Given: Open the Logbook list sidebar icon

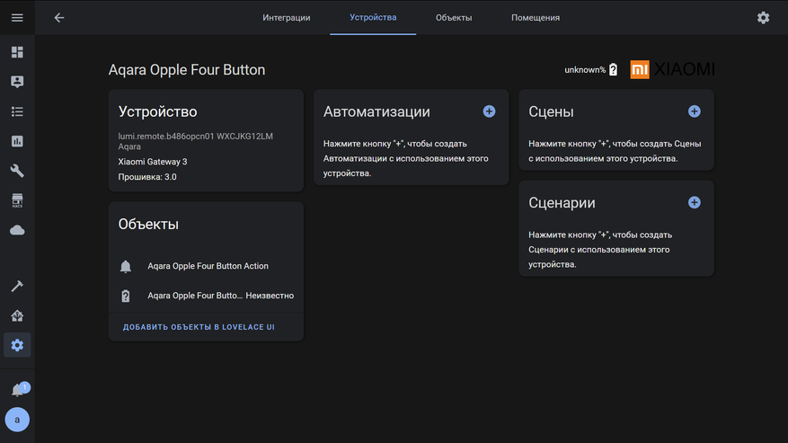Looking at the screenshot, I should pyautogui.click(x=17, y=111).
